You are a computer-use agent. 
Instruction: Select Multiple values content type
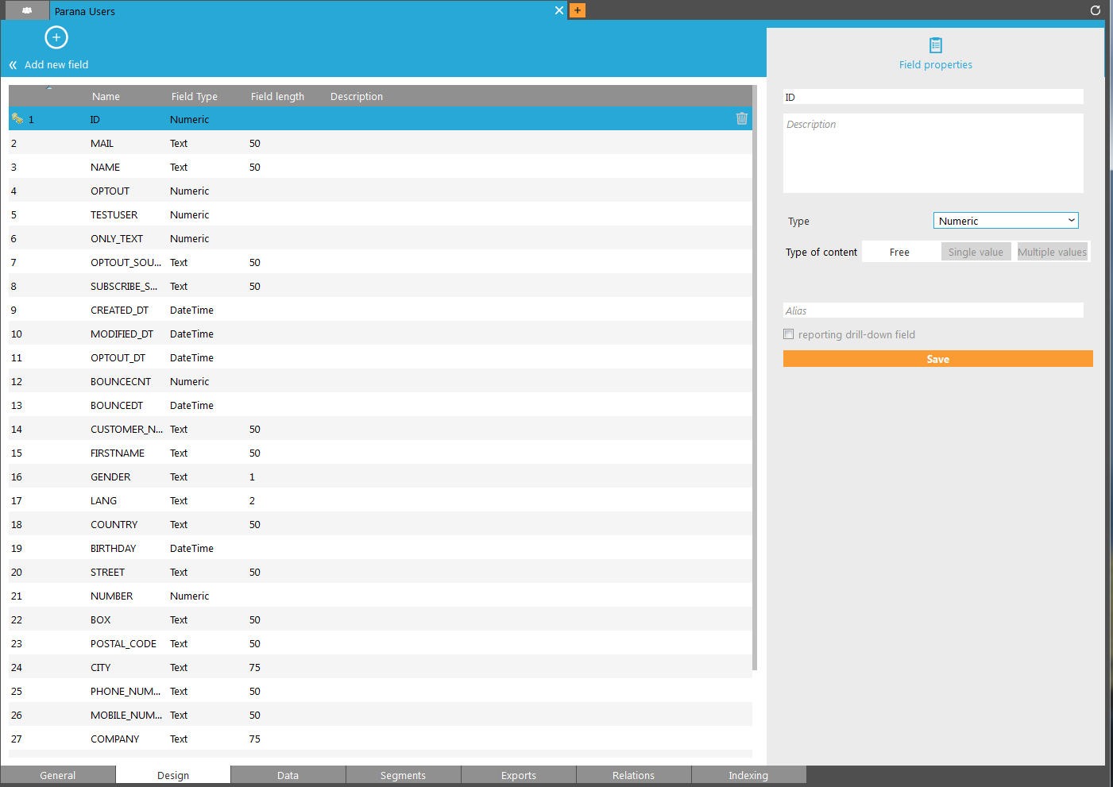(x=1052, y=252)
